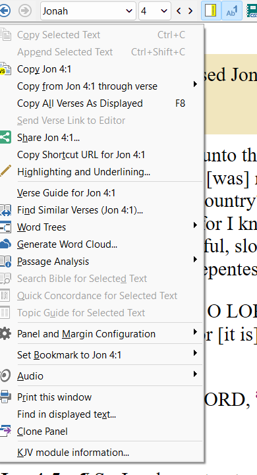The width and height of the screenshot is (257, 475).
Task: Click the Passage Analysis icon
Action: point(5,262)
